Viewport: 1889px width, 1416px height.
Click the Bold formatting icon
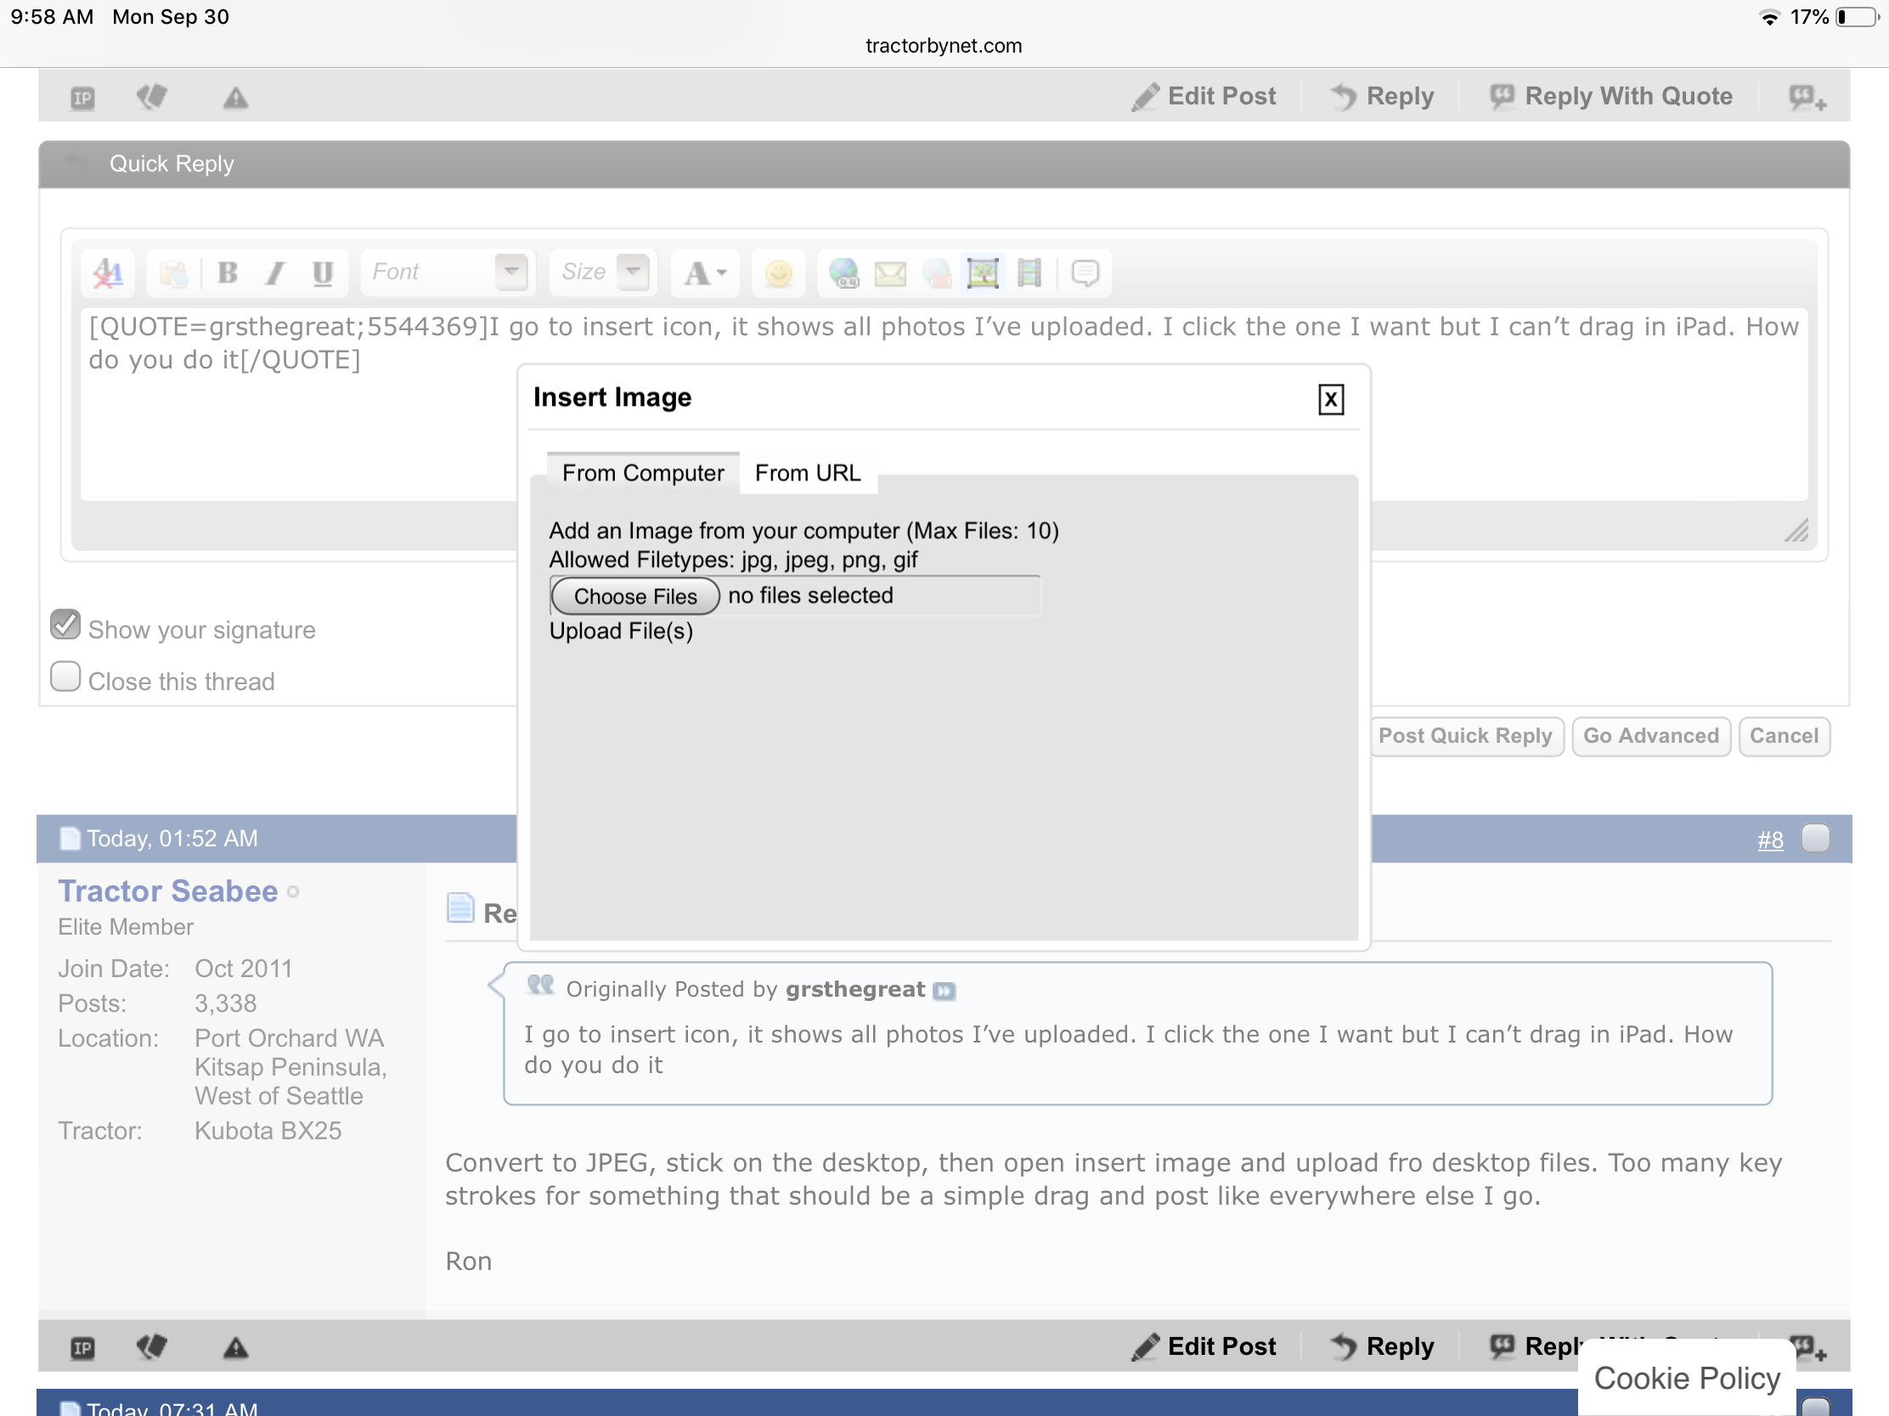coord(227,273)
